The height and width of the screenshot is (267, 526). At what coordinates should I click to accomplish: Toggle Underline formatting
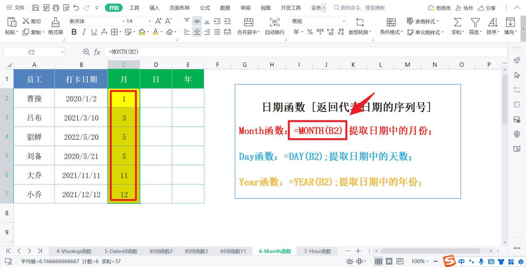coord(94,32)
